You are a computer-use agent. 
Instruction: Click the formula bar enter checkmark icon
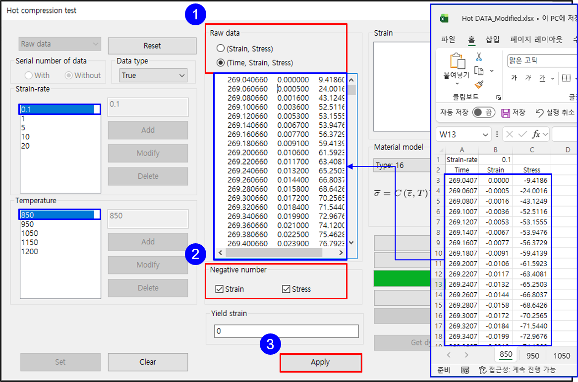tap(522, 134)
